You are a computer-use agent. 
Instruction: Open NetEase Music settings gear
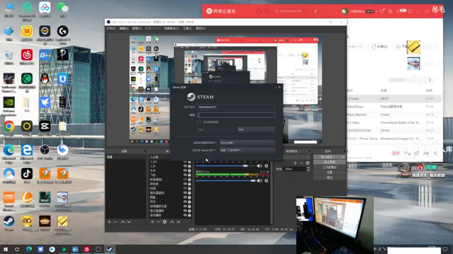[x=390, y=11]
